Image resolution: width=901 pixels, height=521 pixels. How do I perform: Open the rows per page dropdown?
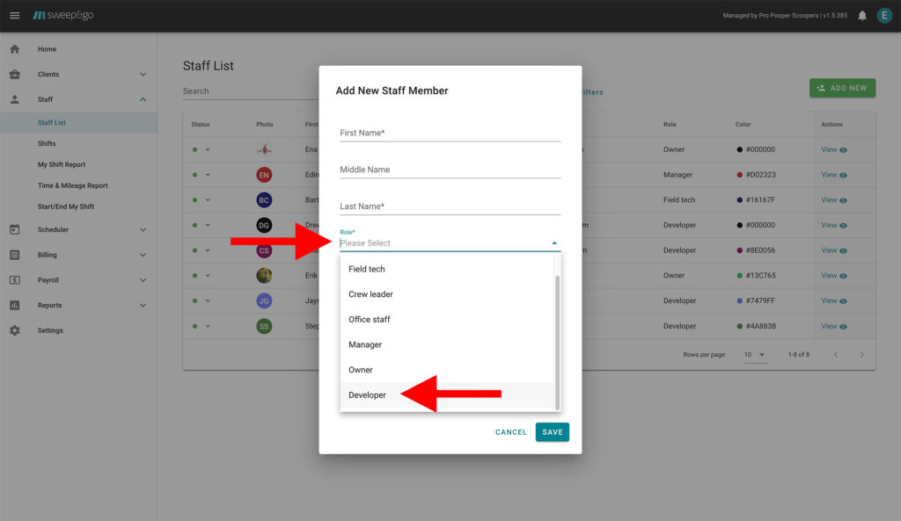755,355
